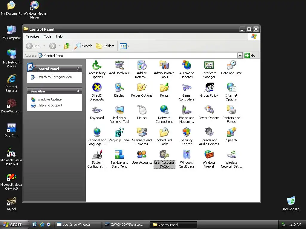Select the Control Panel taskbar button

(174, 225)
